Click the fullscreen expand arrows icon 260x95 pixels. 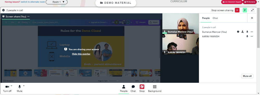[x=252, y=10]
